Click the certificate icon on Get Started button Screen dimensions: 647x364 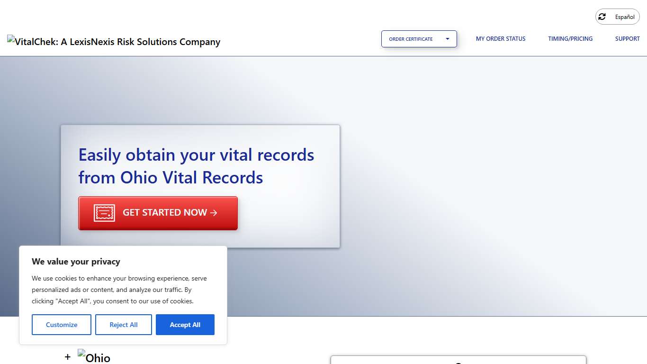[x=104, y=213]
